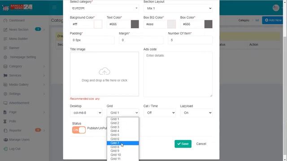
Task: Click the Number Of Item input field
Action: click(x=190, y=40)
